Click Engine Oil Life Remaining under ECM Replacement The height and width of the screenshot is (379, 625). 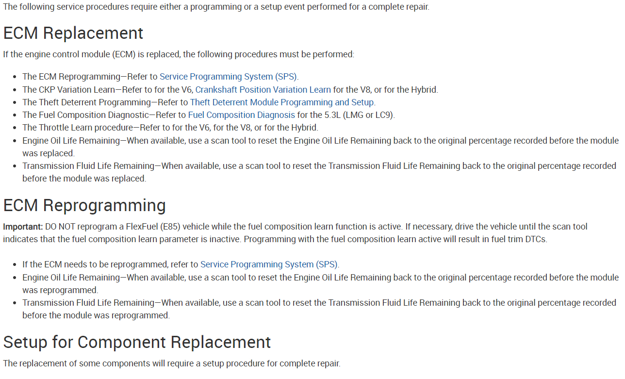pyautogui.click(x=71, y=141)
